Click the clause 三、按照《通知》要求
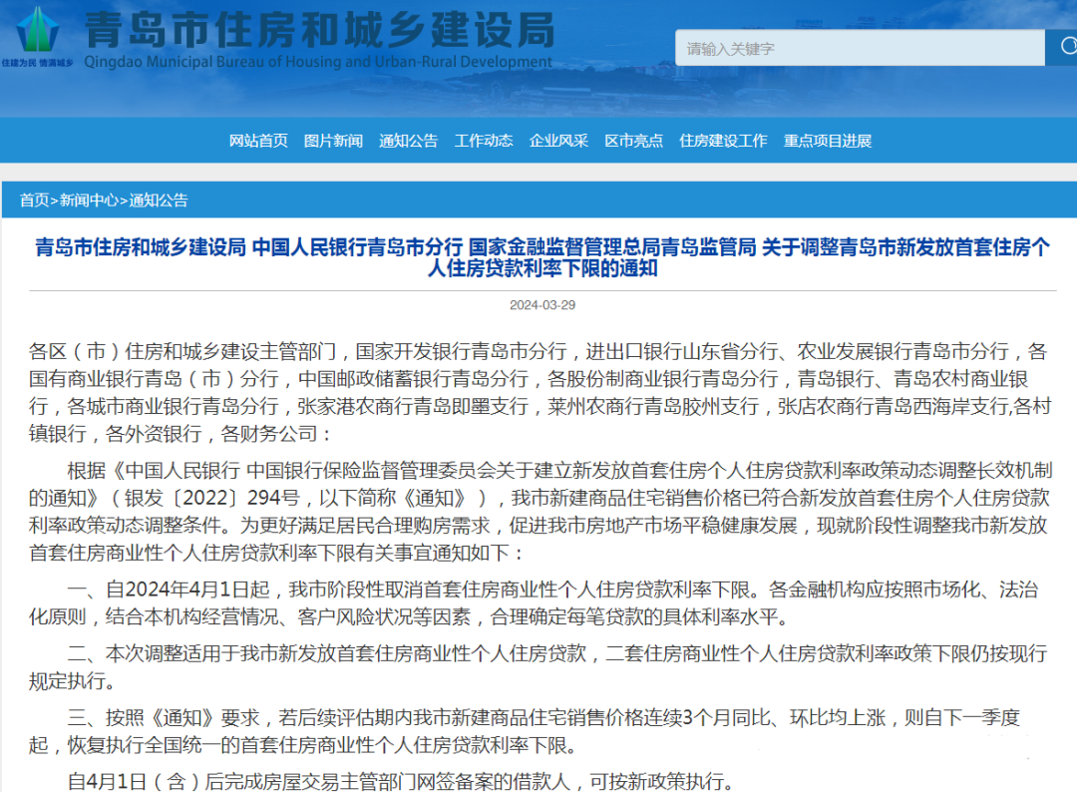Image resolution: width=1077 pixels, height=792 pixels. coord(525,731)
